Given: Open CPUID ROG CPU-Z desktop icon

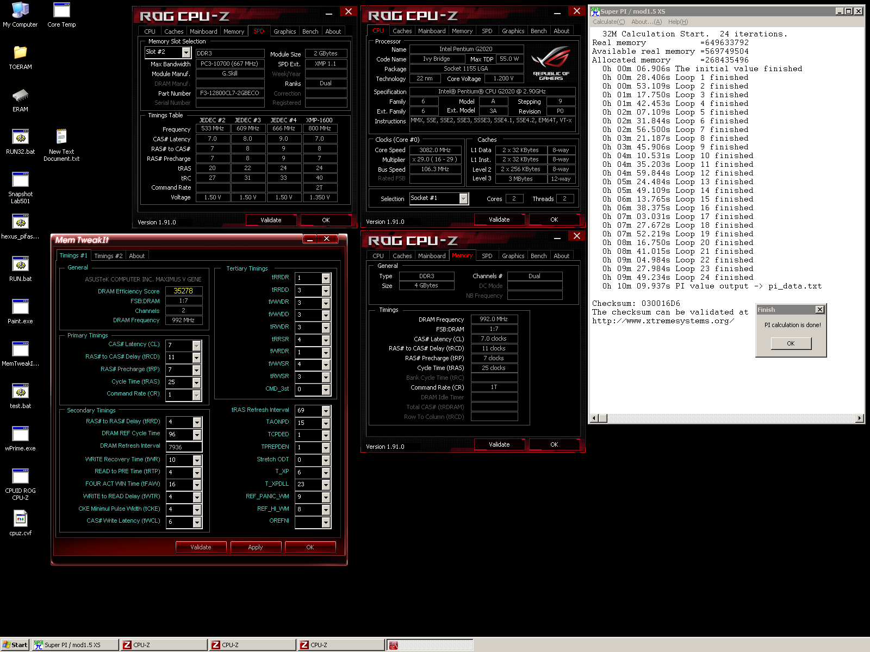Looking at the screenshot, I should [20, 485].
